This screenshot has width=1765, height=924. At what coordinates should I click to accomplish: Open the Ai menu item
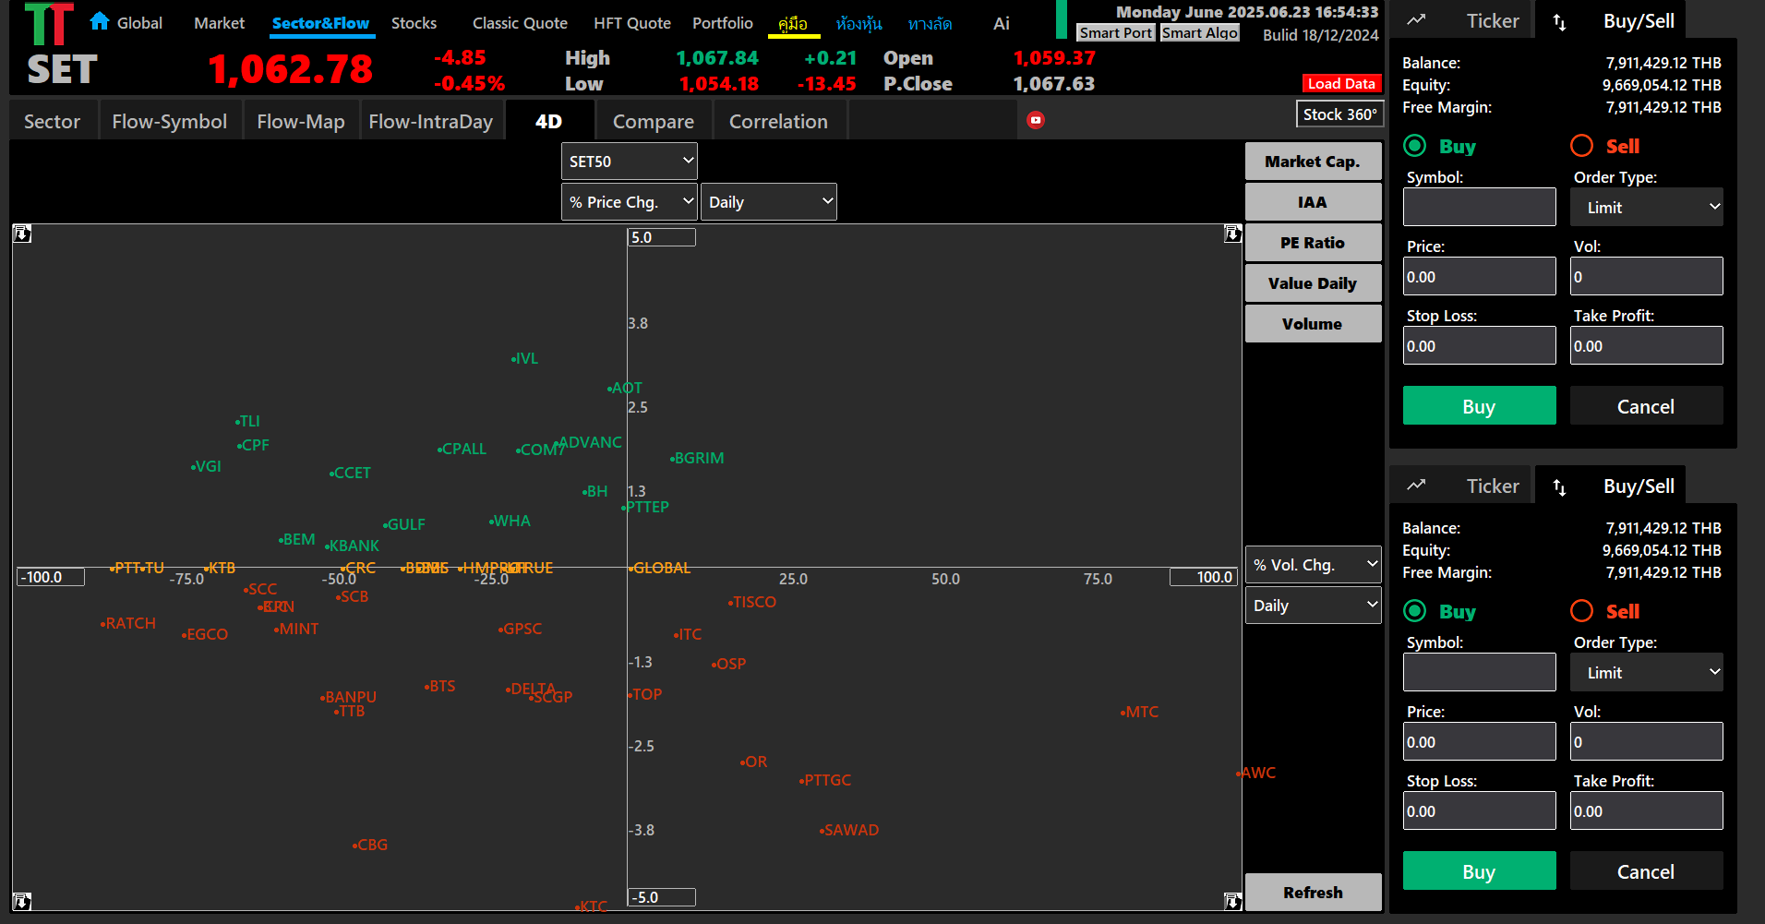click(x=1002, y=23)
